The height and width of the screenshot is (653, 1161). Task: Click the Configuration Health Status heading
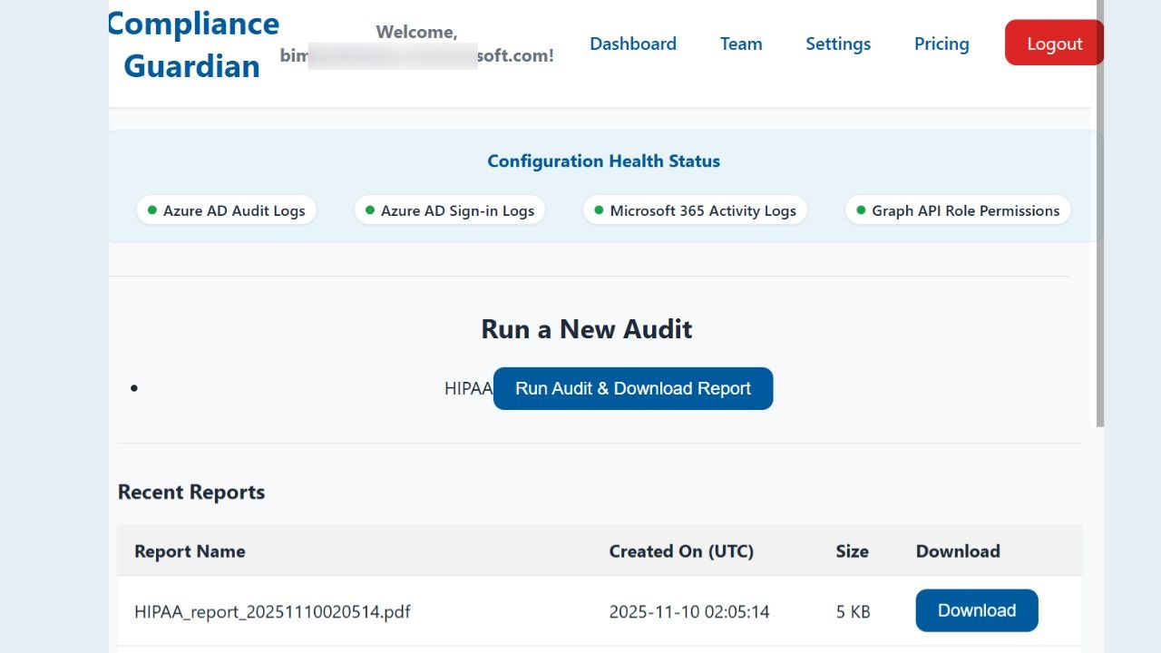(x=604, y=161)
